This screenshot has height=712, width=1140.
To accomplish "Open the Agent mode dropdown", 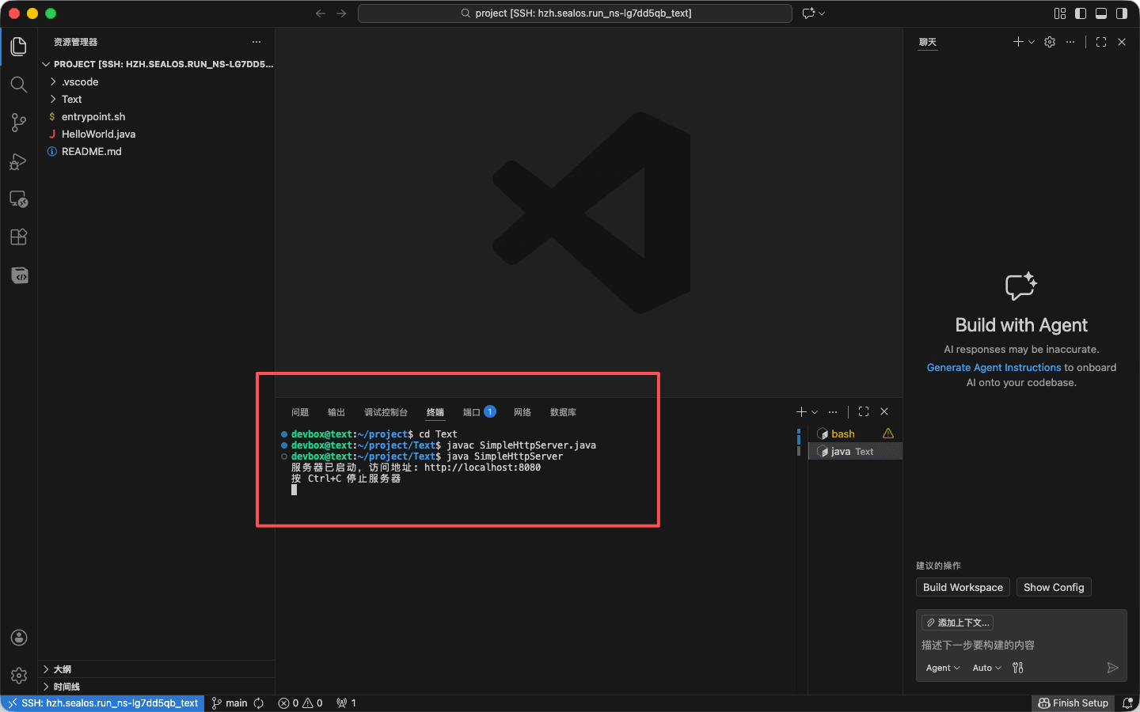I will click(943, 668).
